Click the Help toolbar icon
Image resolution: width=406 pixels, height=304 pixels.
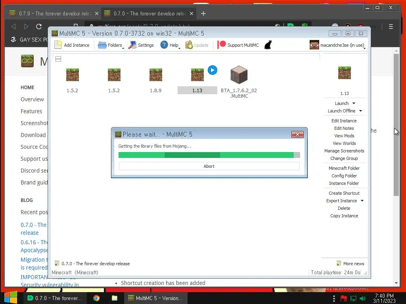(164, 45)
